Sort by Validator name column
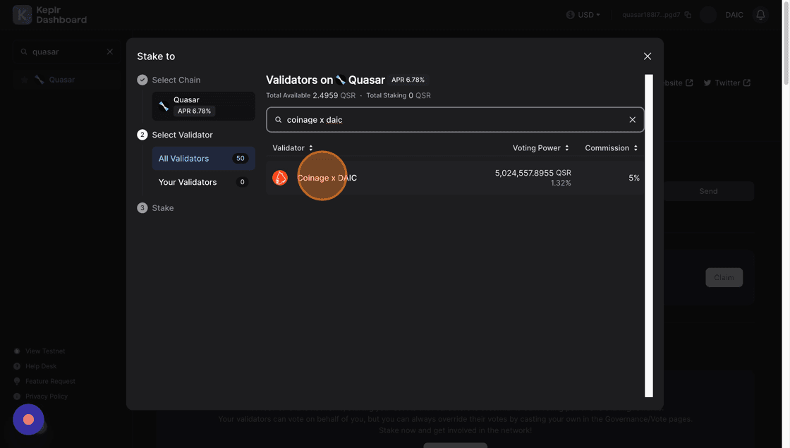This screenshot has width=790, height=448. 293,148
